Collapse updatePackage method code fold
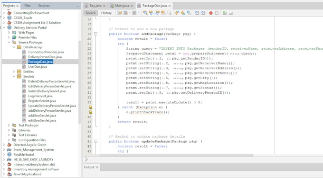Screen dimensions: 323x178 click(95, 141)
